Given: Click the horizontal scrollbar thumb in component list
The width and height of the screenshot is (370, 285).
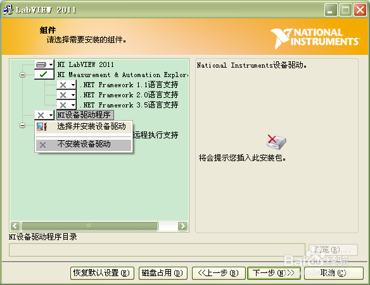Looking at the screenshot, I should point(89,226).
